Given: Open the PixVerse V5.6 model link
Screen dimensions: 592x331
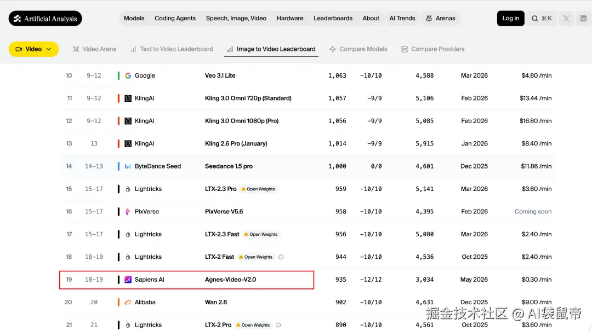Looking at the screenshot, I should (224, 212).
